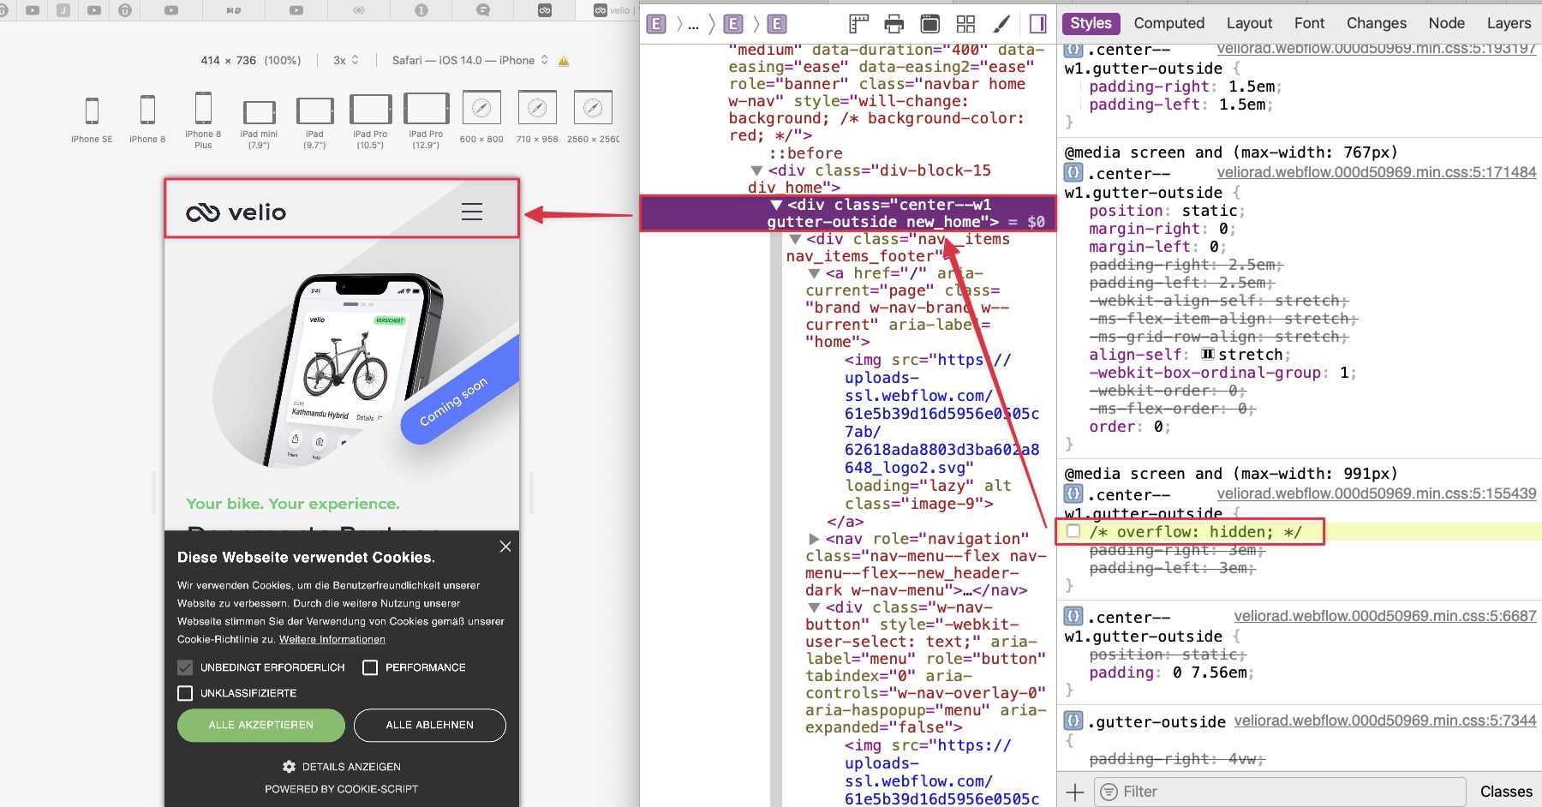
Task: Click the ::before pseudo-element in DOM tree
Action: [x=805, y=153]
